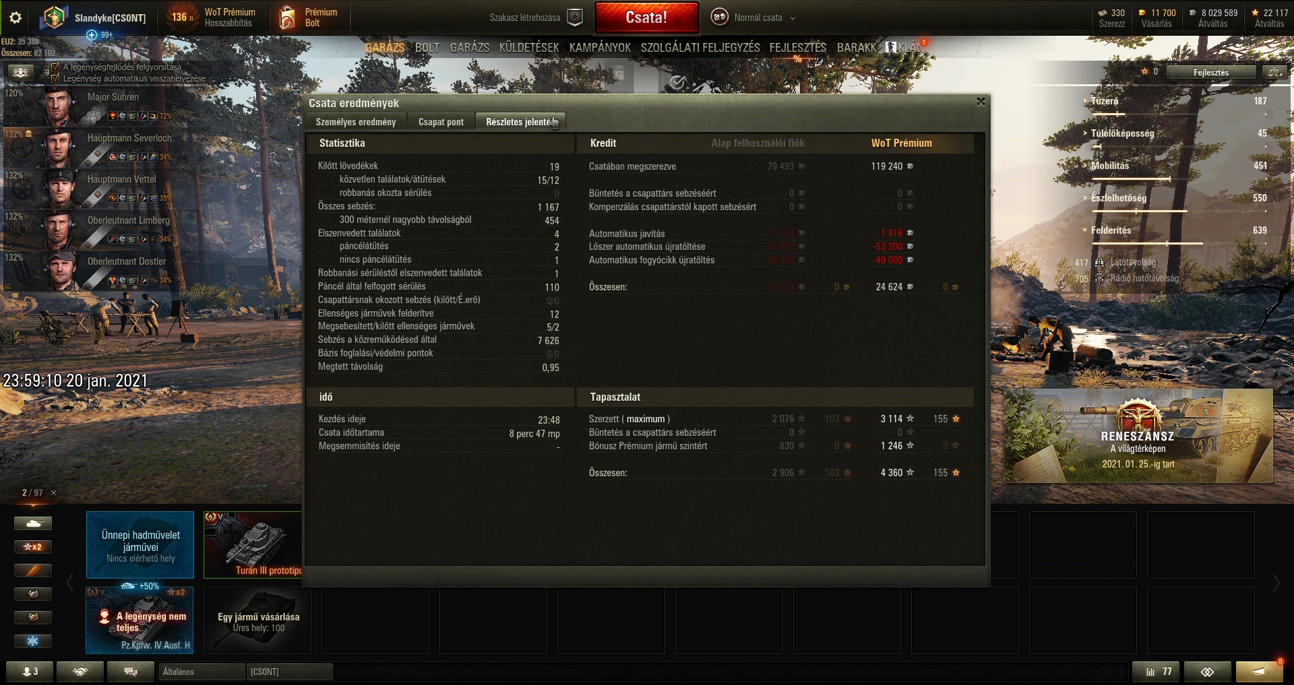
Task: Expand the Tűzerő stat section
Action: [1105, 101]
